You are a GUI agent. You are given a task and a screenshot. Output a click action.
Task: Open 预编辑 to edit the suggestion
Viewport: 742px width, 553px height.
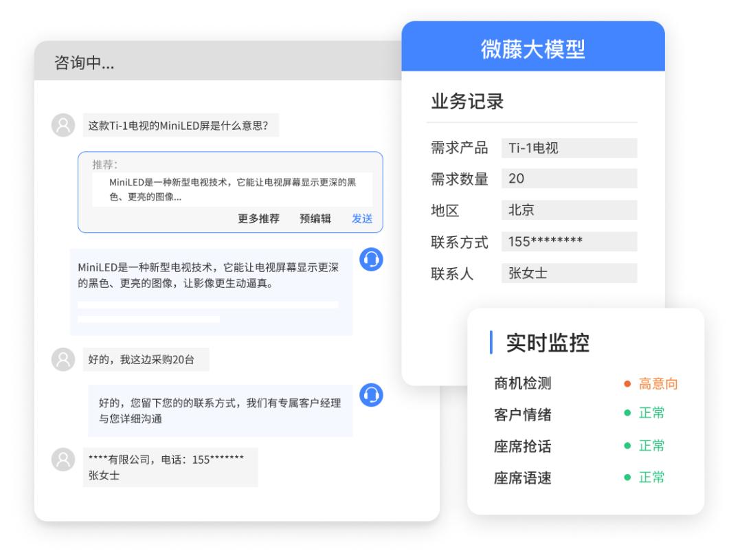(315, 218)
